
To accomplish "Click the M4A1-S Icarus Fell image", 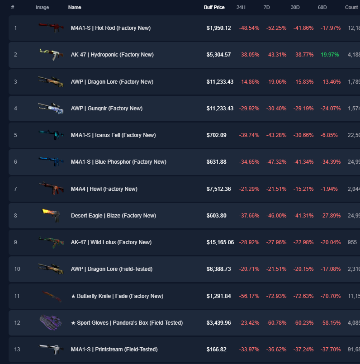I will pyautogui.click(x=51, y=135).
